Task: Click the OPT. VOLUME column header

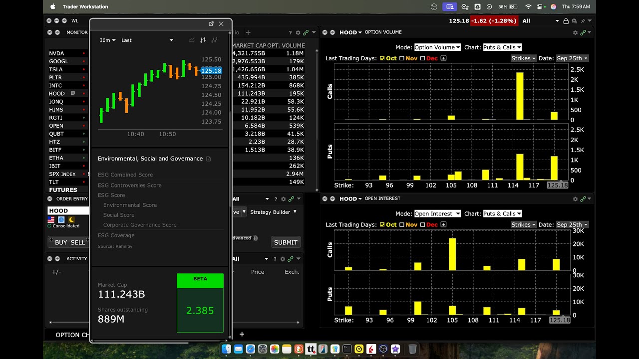Action: pos(286,45)
